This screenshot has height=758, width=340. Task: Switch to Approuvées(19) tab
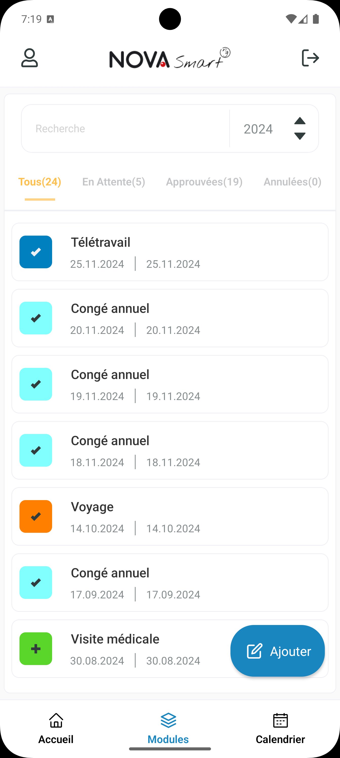(x=204, y=182)
